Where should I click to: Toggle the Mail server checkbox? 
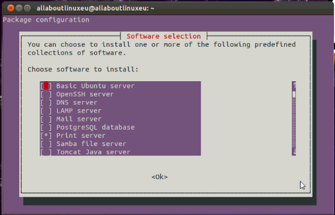point(46,119)
